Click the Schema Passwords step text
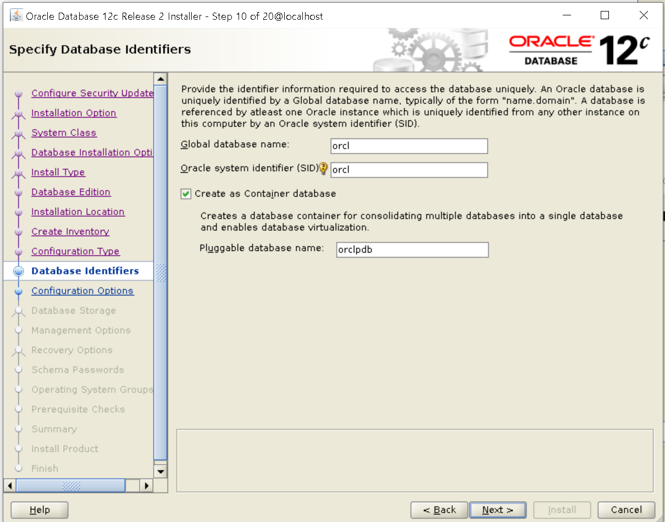Image resolution: width=665 pixels, height=522 pixels. tap(77, 369)
